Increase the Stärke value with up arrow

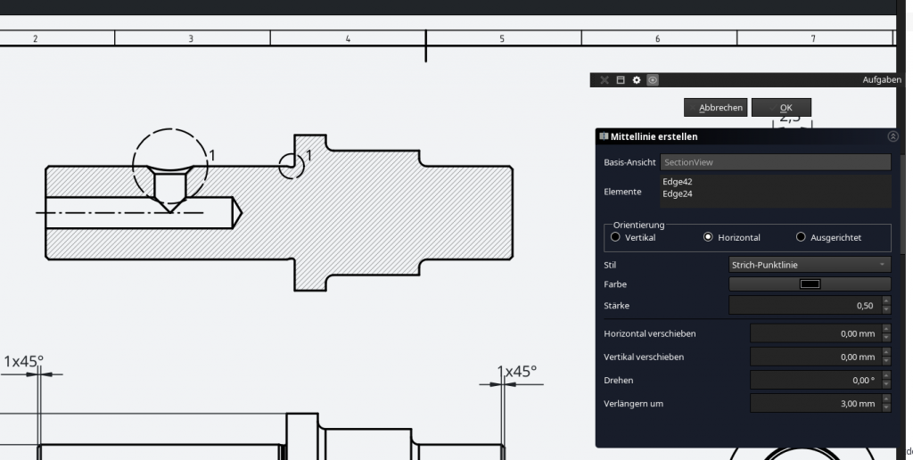(885, 301)
